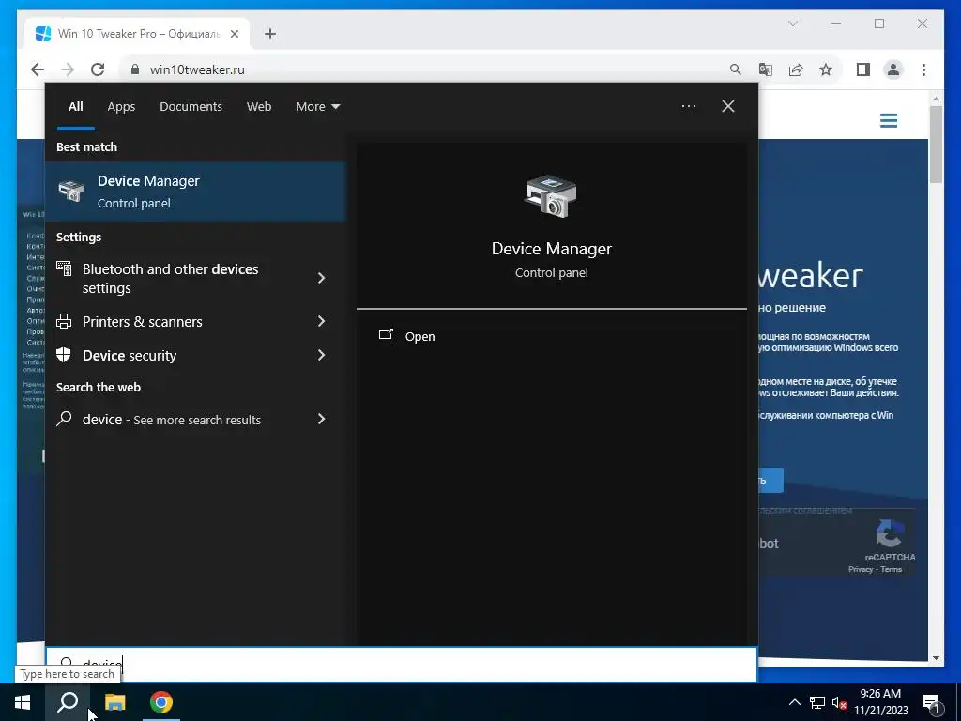Open Chrome three-dot menu
This screenshot has height=721, width=961.
[923, 69]
